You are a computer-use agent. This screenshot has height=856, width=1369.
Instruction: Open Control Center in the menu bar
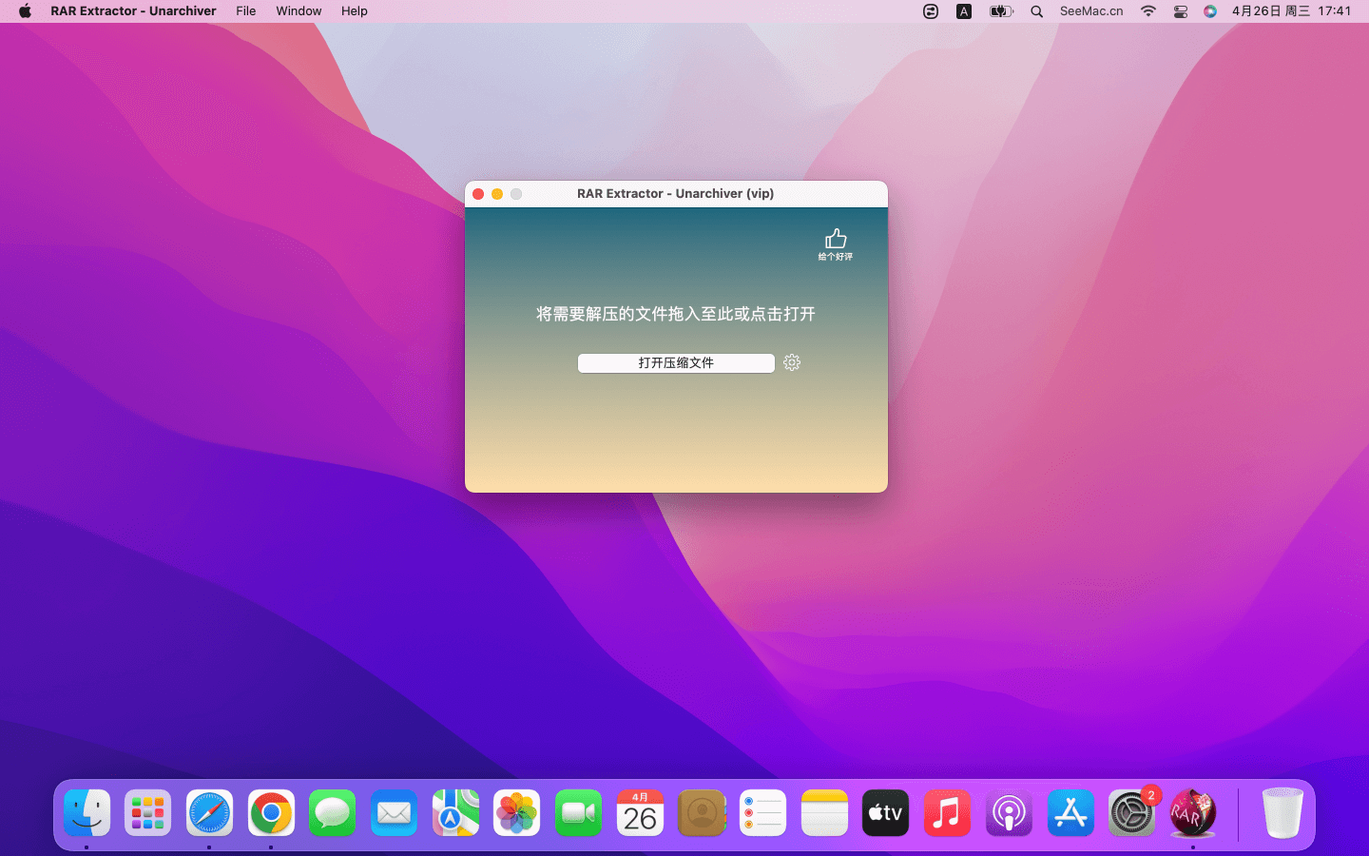[x=1180, y=11]
